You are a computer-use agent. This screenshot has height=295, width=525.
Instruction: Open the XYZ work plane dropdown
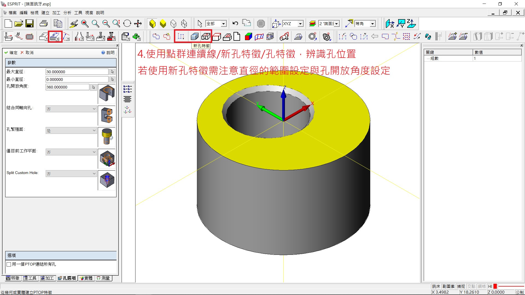point(300,24)
